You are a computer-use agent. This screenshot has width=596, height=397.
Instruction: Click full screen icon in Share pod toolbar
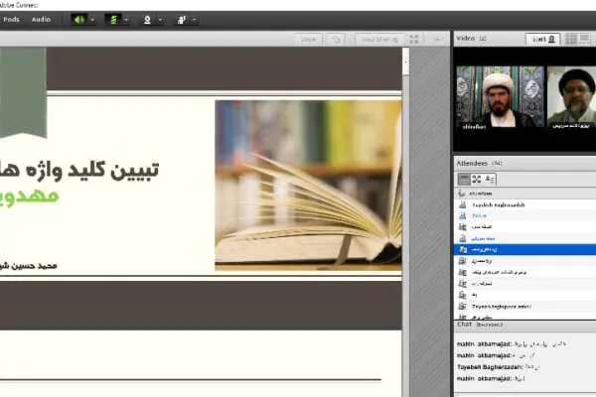pos(414,39)
